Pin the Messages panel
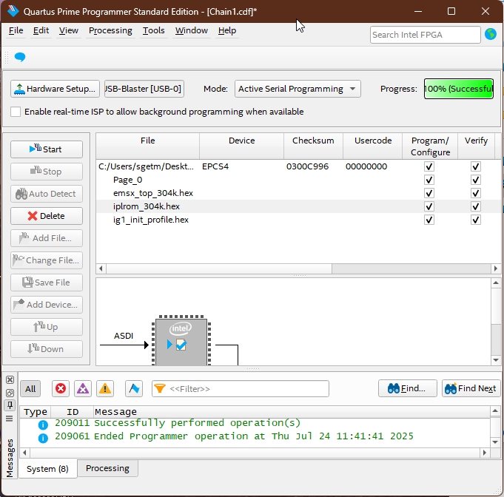Viewport: 504px width, 497px height. [x=10, y=405]
